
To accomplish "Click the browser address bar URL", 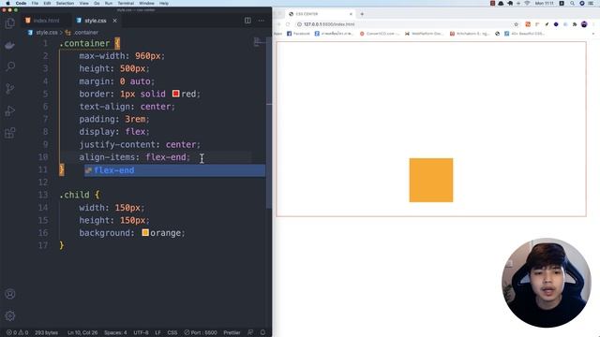I will coord(329,24).
